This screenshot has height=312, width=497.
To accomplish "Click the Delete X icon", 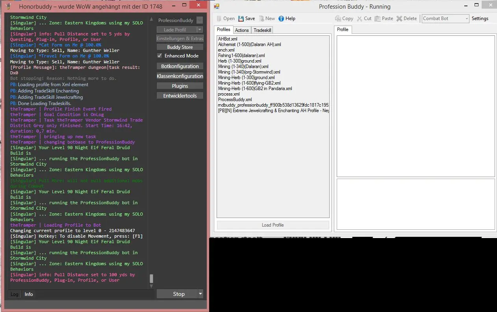I will click(399, 18).
